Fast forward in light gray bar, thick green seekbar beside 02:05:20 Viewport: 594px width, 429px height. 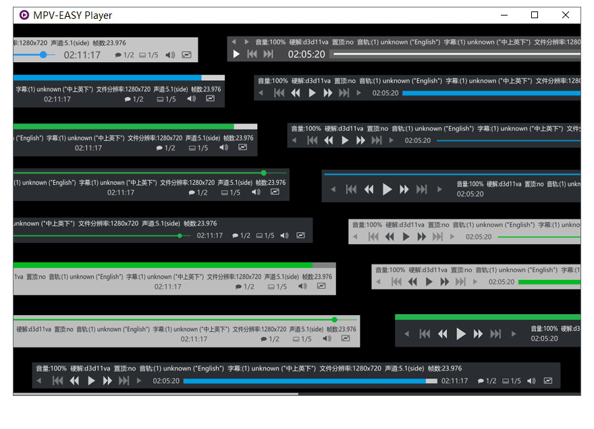pos(445,282)
